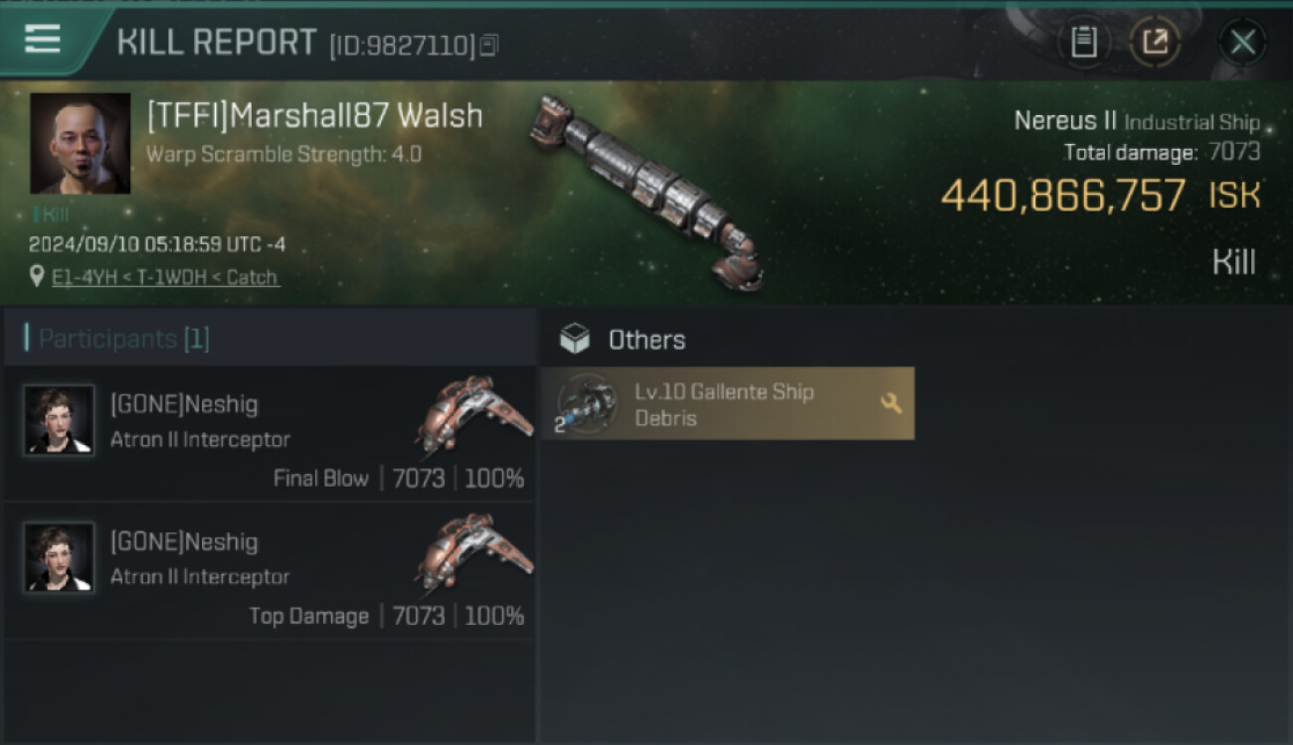This screenshot has width=1293, height=745.
Task: Open the wrench icon on Gallente Ship Debris
Action: pos(891,403)
